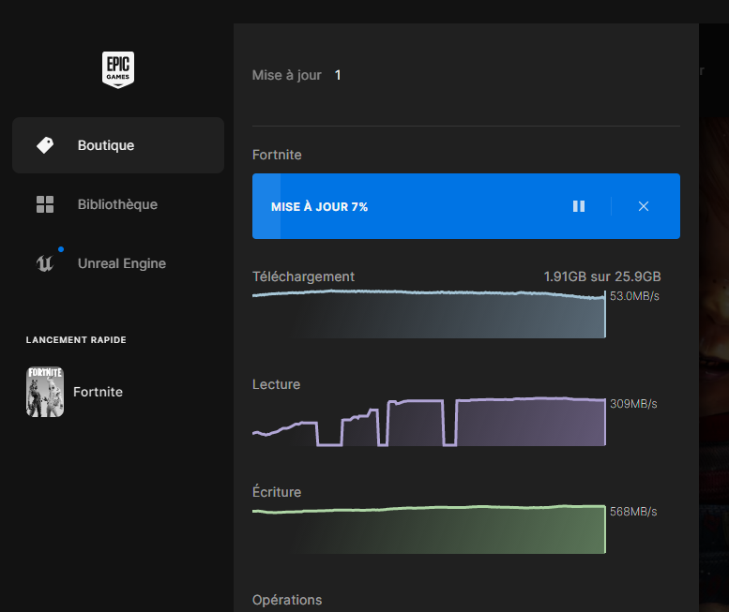Click the Epic Games logo
This screenshot has height=612, width=729.
118,69
